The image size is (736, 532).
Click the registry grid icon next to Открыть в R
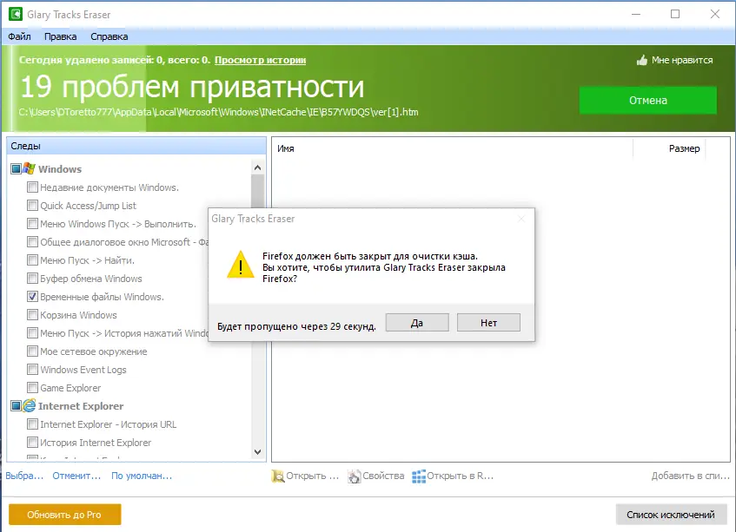tap(419, 476)
